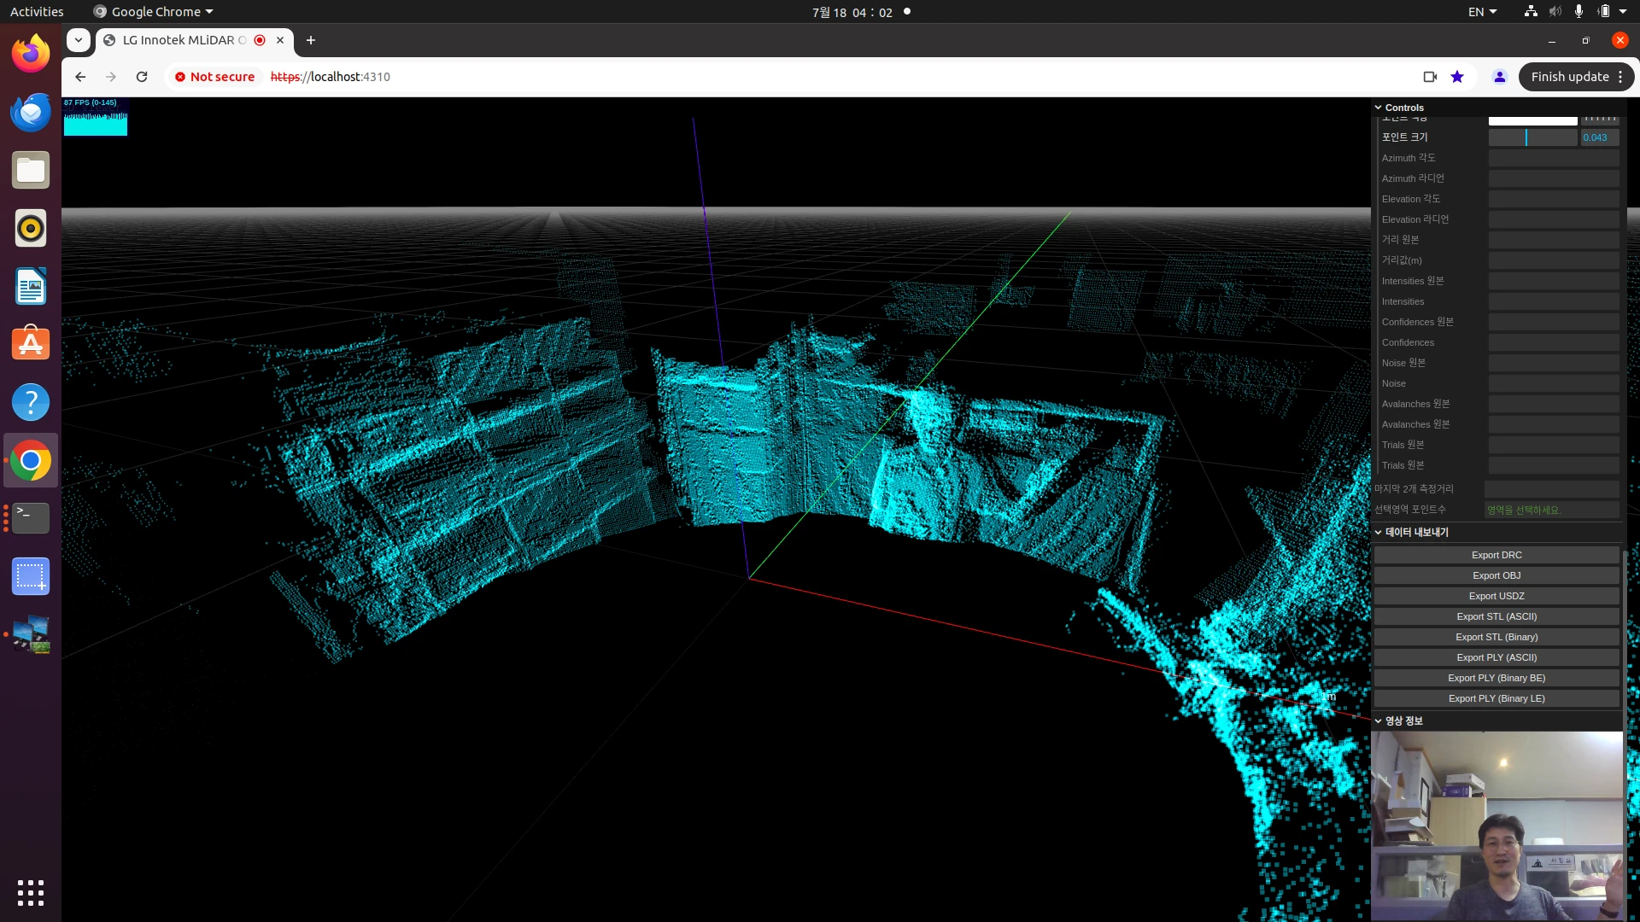Viewport: 1640px width, 922px height.
Task: Click the Azimuth 각도 value field
Action: click(1554, 158)
